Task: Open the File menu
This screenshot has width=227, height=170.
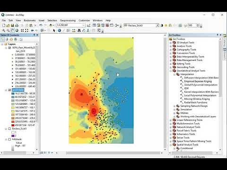Action: pos(4,20)
